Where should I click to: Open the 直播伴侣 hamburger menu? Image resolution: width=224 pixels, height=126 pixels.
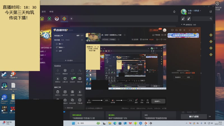(x=184, y=30)
